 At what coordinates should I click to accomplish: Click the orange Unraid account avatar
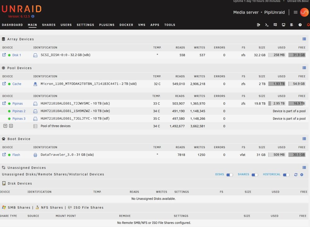click(x=304, y=12)
